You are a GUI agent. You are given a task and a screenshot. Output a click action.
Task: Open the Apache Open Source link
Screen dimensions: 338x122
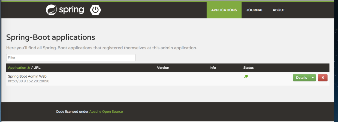tap(106, 111)
